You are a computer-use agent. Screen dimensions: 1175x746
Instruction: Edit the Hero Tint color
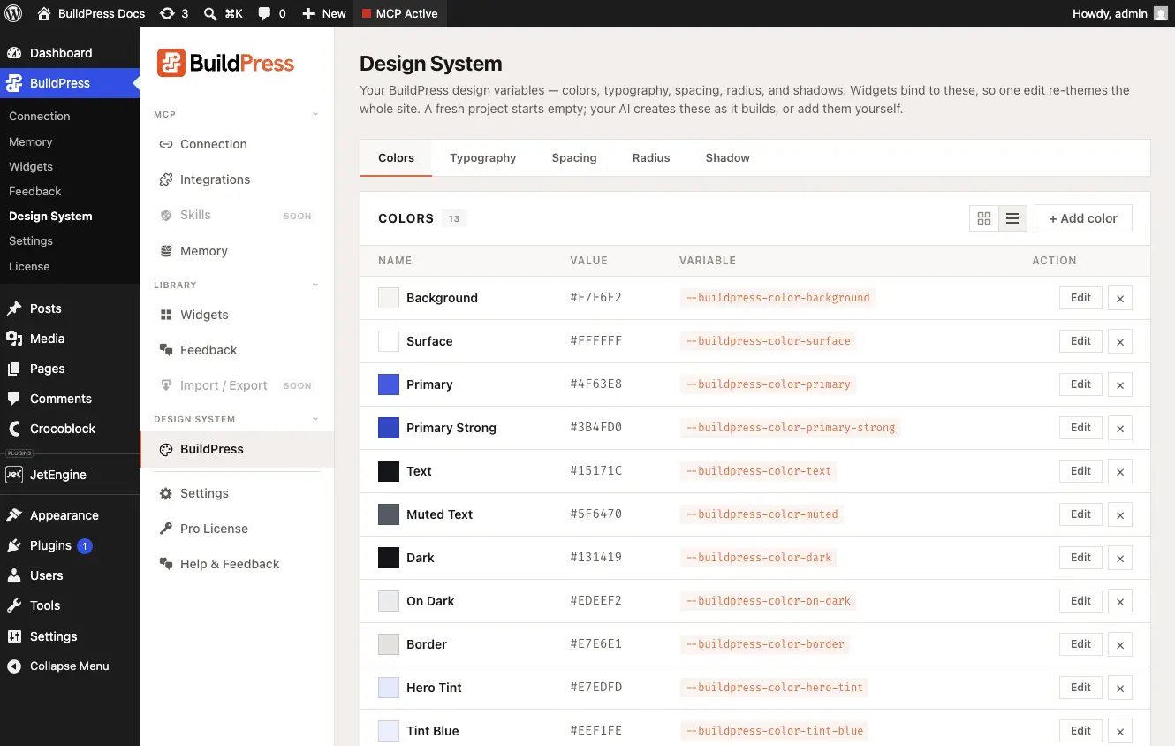(1080, 688)
